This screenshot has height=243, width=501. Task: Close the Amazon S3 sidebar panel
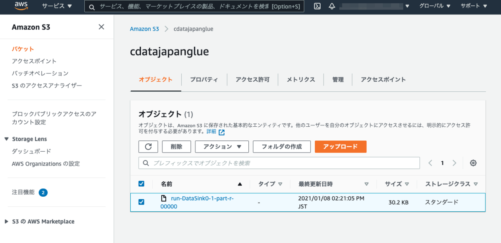(x=101, y=27)
